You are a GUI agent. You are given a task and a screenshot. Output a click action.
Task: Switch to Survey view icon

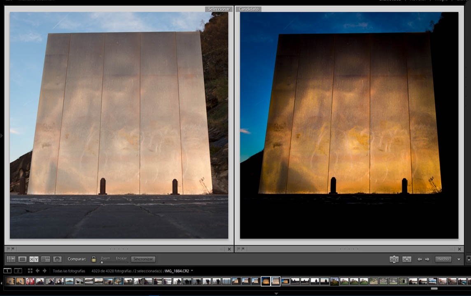(46, 259)
